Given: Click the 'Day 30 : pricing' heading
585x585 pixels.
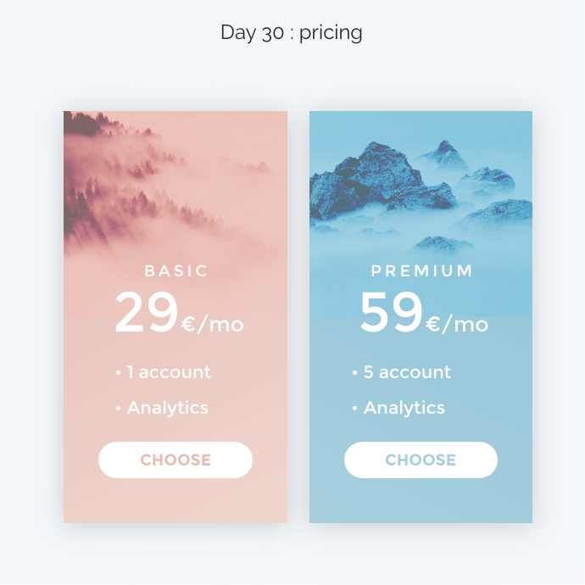Looking at the screenshot, I should (x=292, y=32).
